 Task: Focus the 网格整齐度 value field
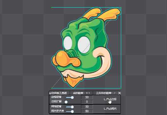(x=87, y=111)
